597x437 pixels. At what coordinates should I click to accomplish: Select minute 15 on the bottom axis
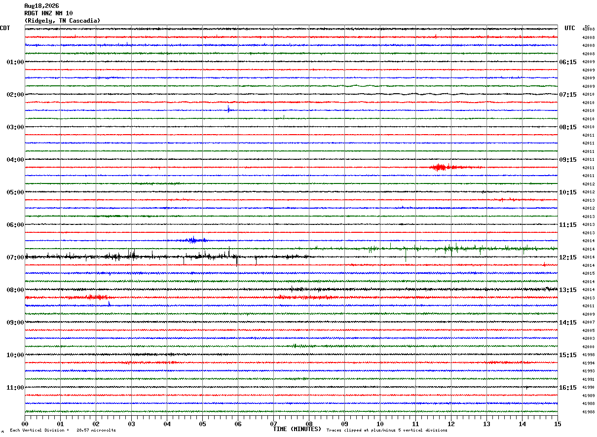[558, 424]
